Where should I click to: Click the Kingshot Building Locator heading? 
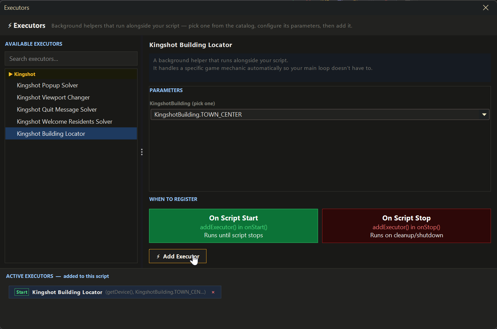(191, 45)
